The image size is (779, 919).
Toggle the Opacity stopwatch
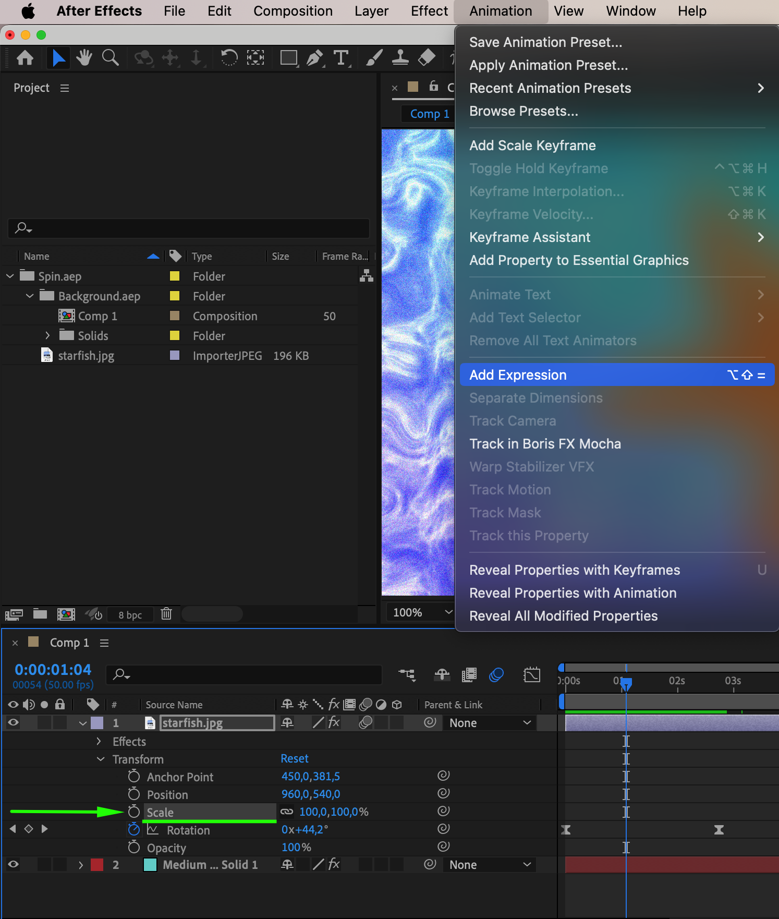[134, 847]
